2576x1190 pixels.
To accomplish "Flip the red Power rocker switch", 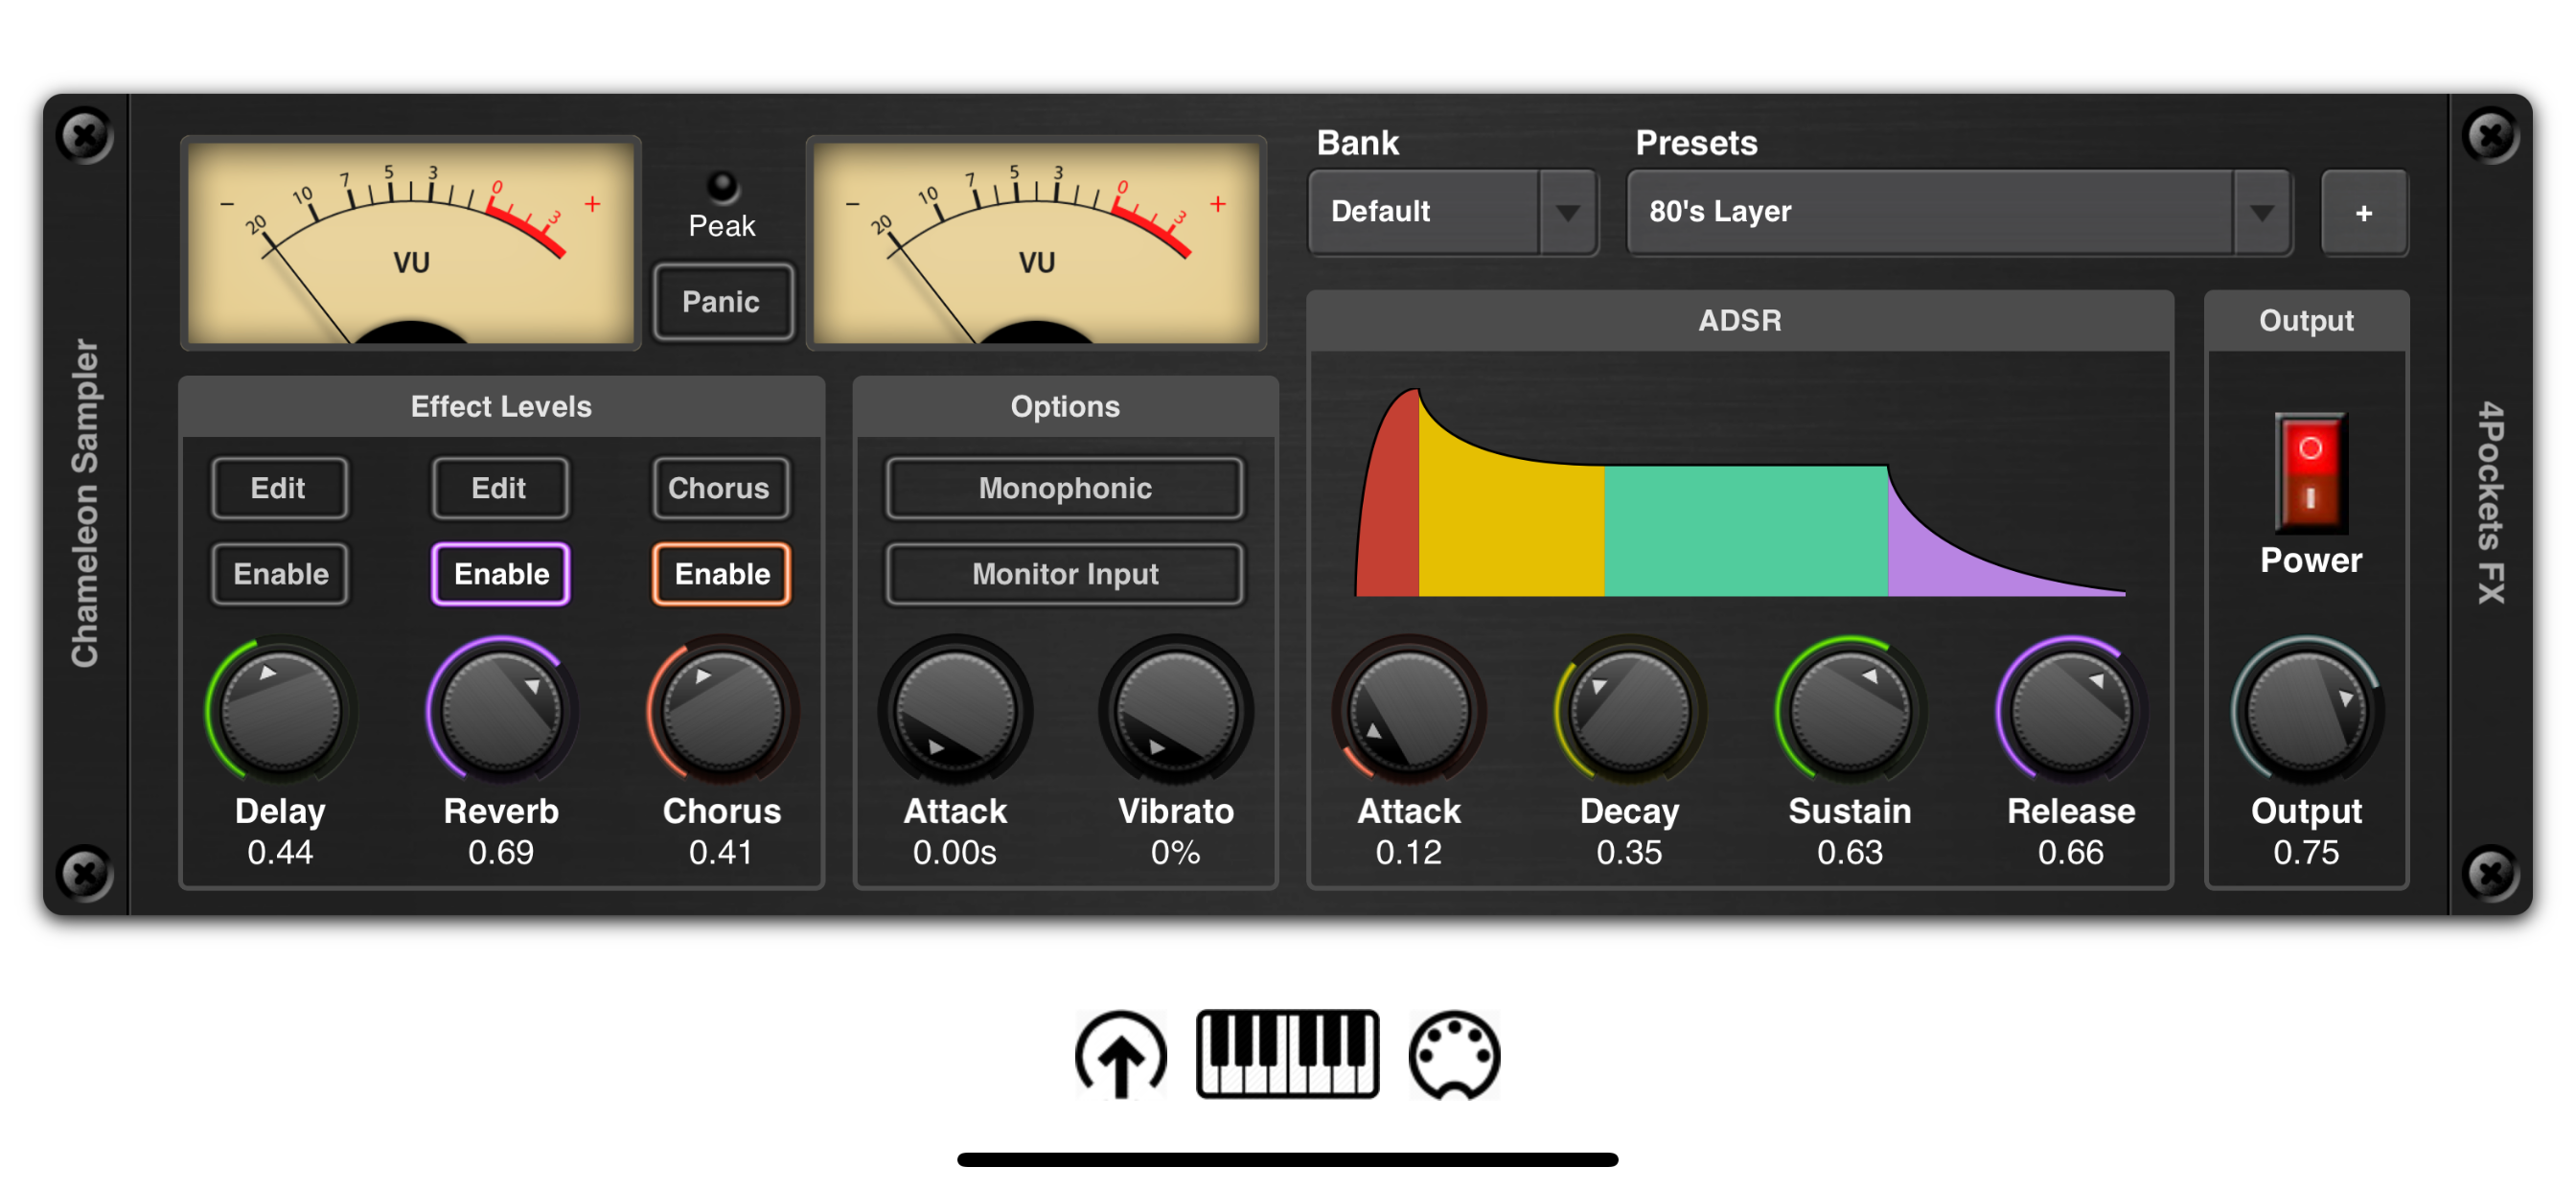I will click(x=2309, y=472).
